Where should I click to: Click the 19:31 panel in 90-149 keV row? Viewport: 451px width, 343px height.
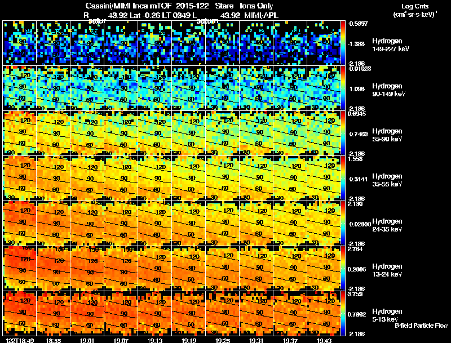pos(257,88)
